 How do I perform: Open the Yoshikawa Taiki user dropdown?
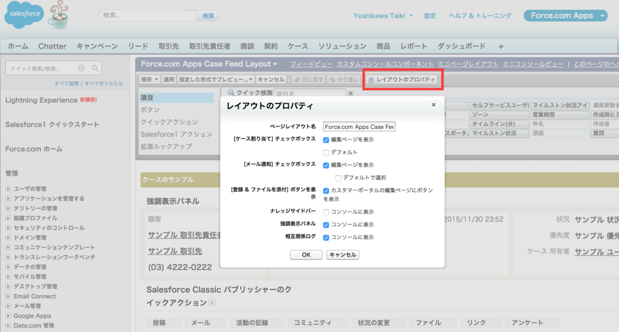(x=383, y=16)
